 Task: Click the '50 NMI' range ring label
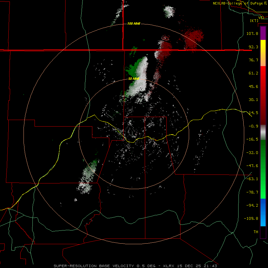pyautogui.click(x=134, y=79)
